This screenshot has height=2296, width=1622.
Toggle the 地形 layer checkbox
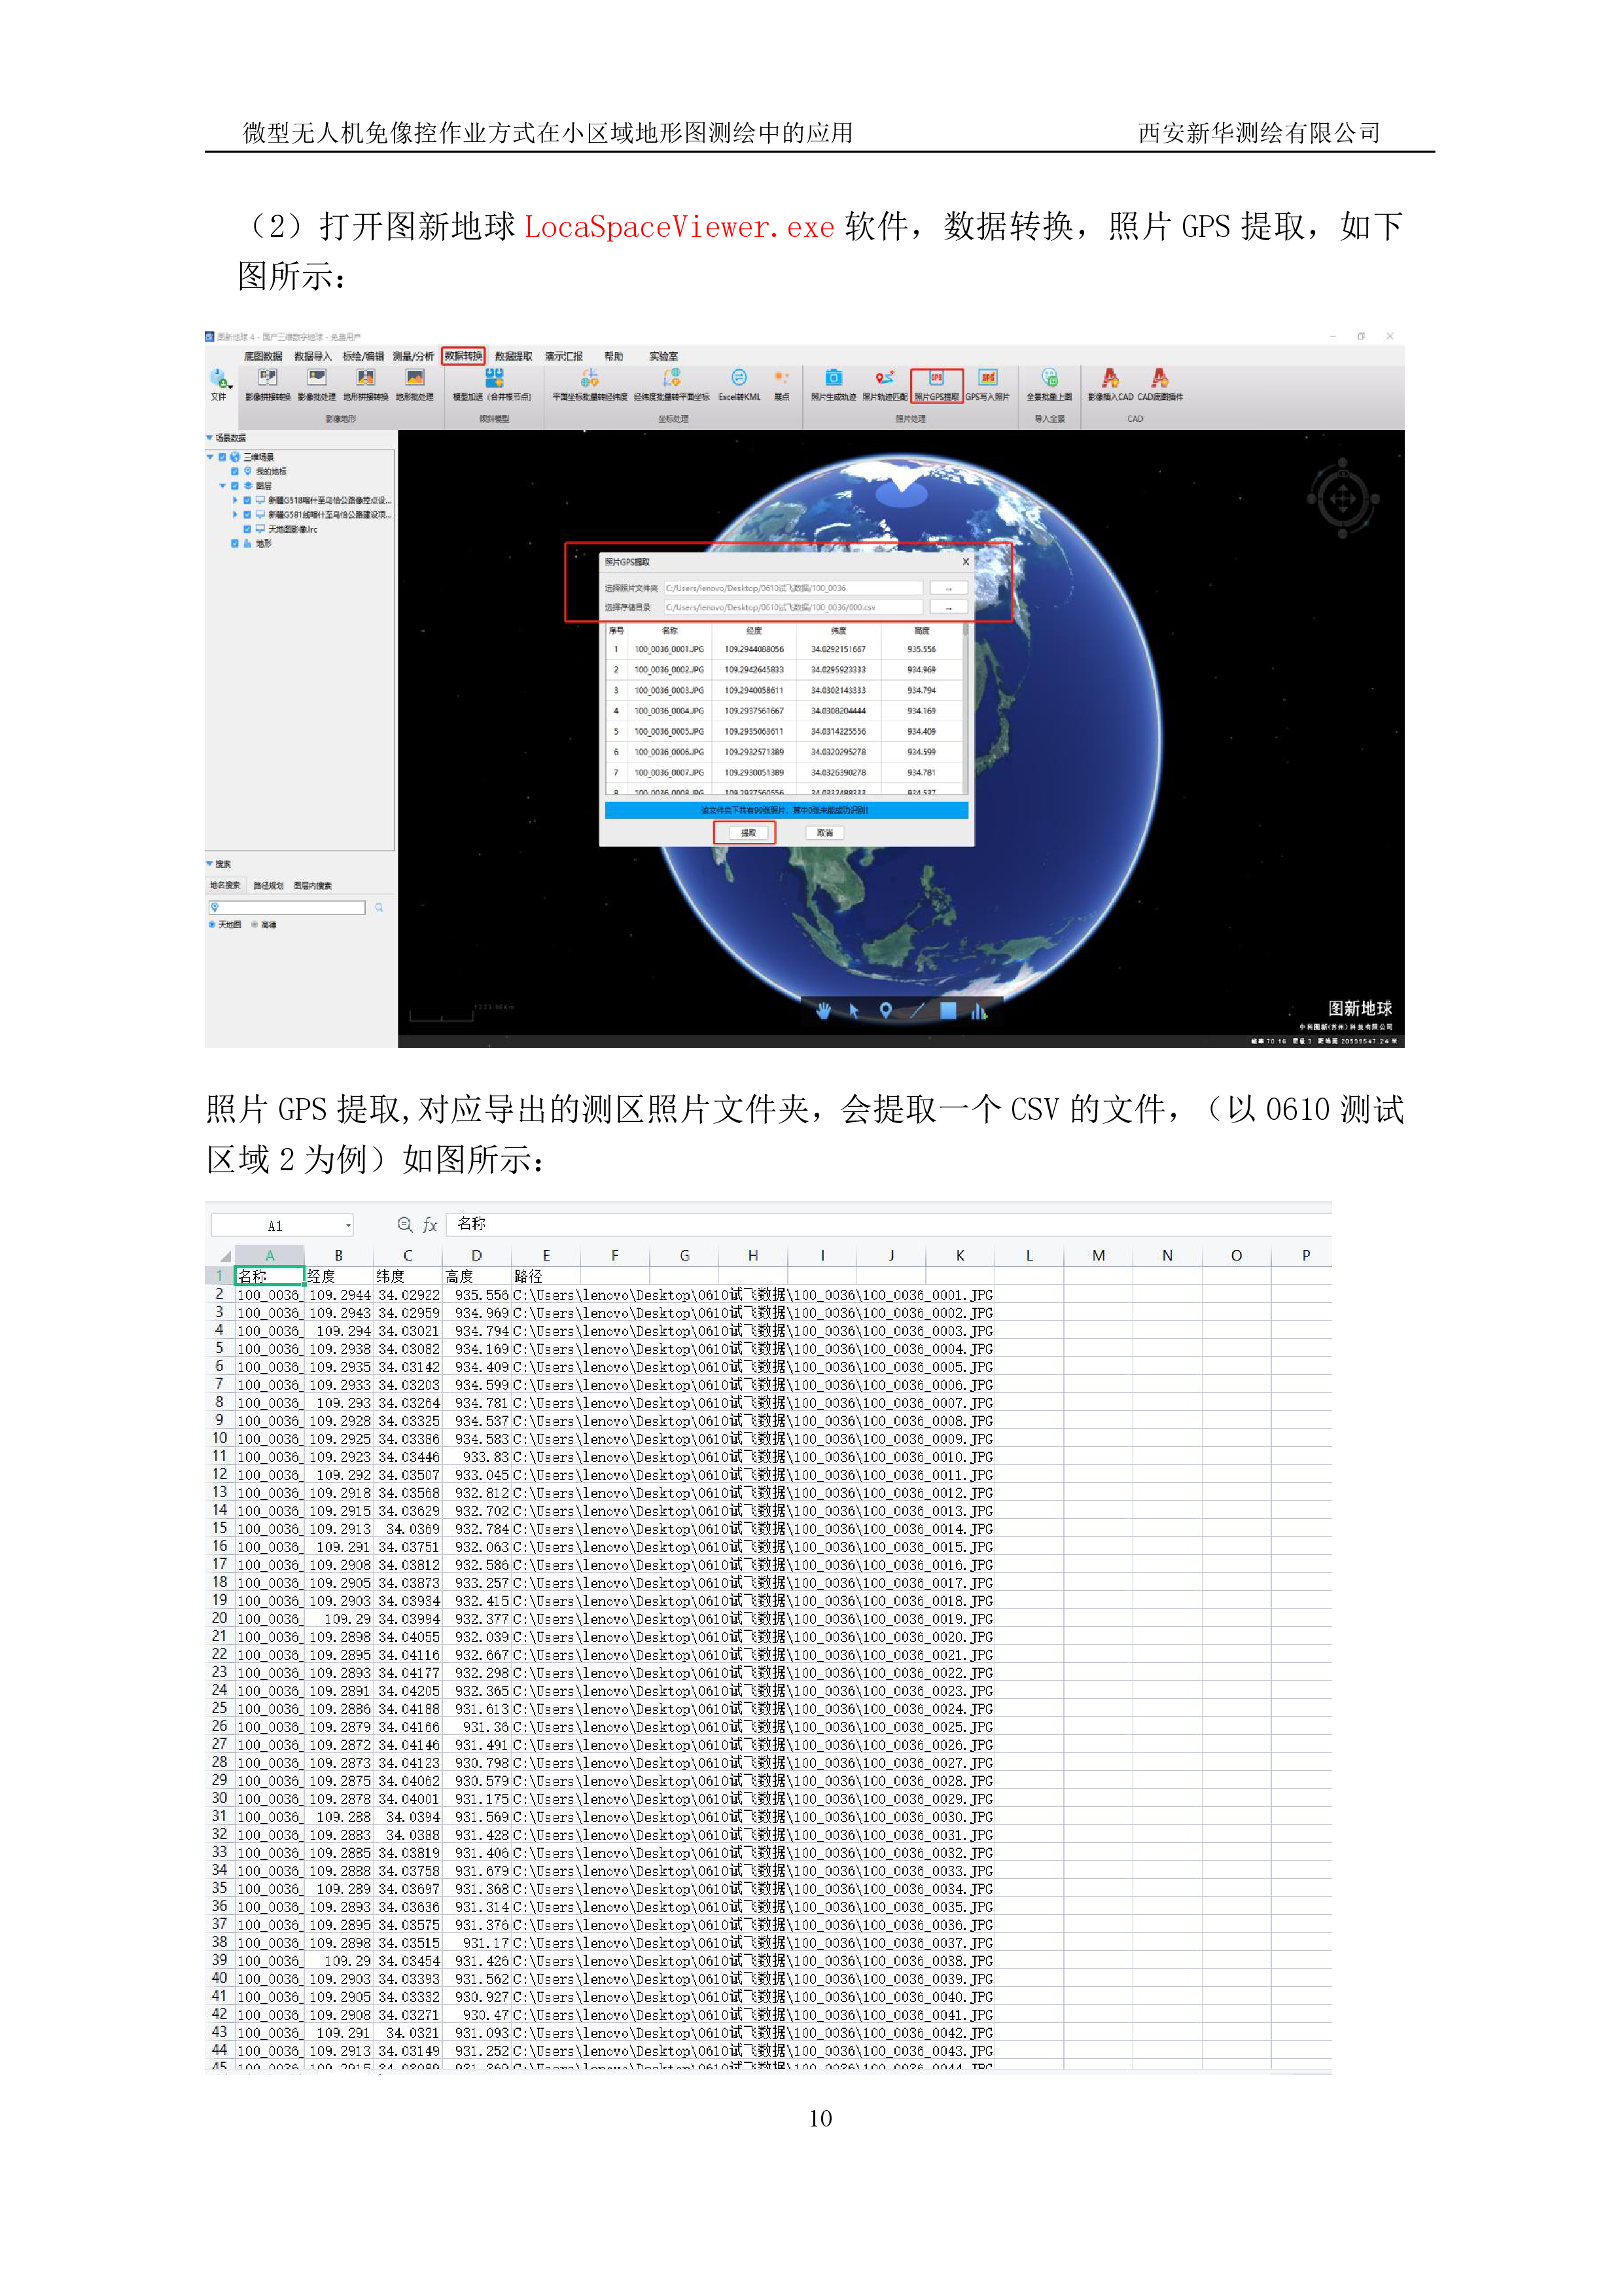(x=235, y=544)
